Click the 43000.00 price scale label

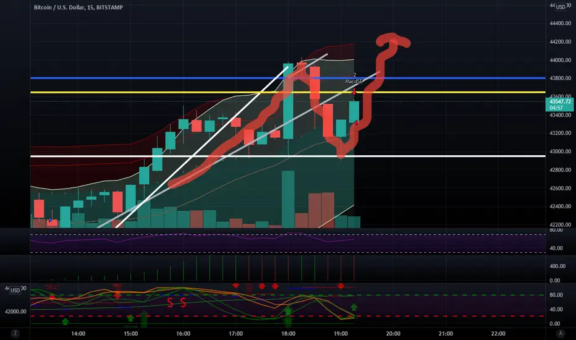[560, 151]
